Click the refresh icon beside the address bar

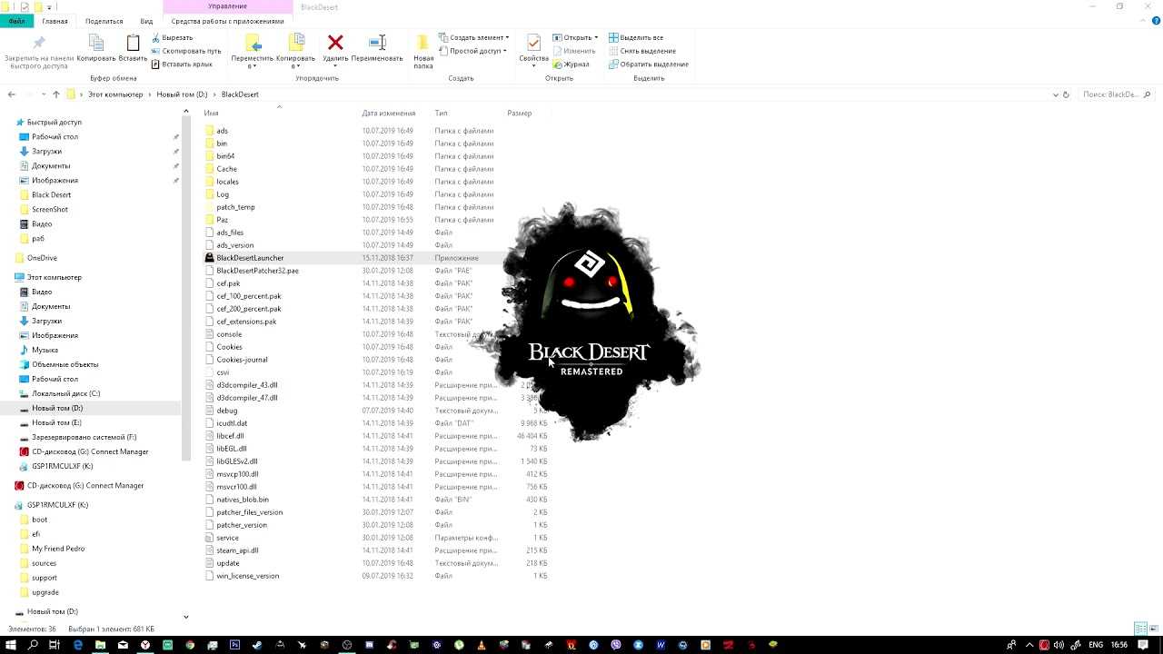point(1067,94)
